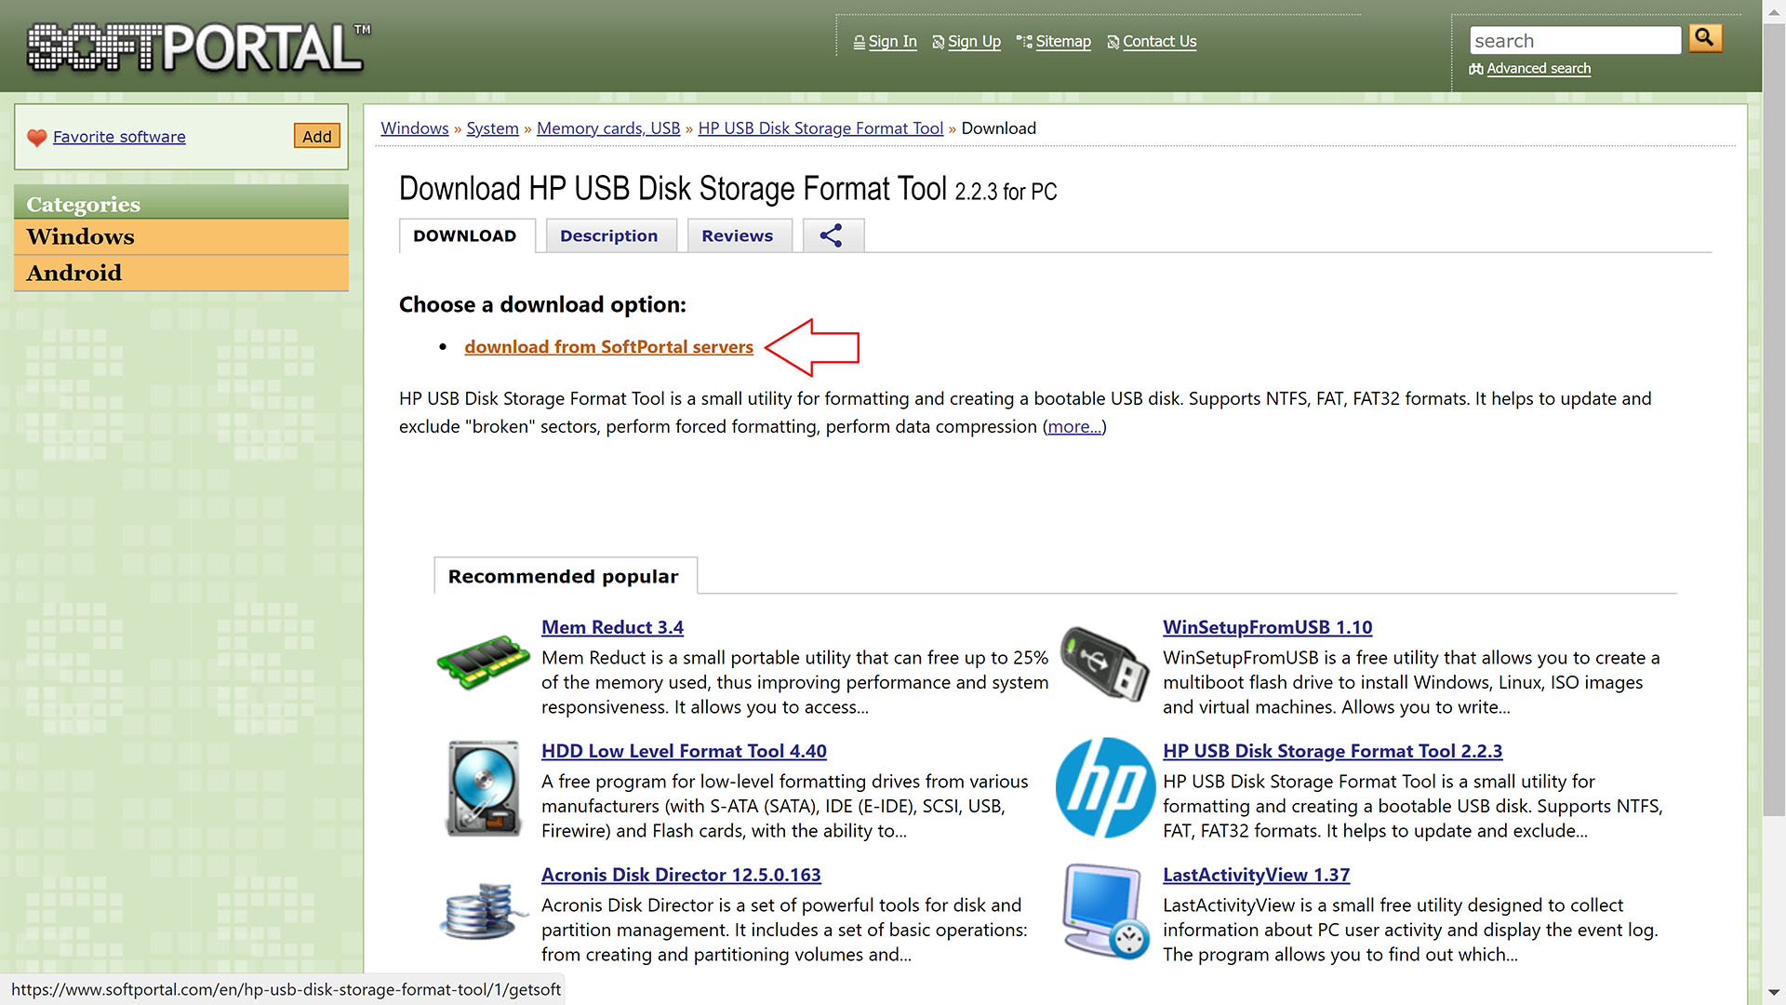This screenshot has height=1005, width=1786.
Task: Open the Contact Us link
Action: tap(1159, 42)
